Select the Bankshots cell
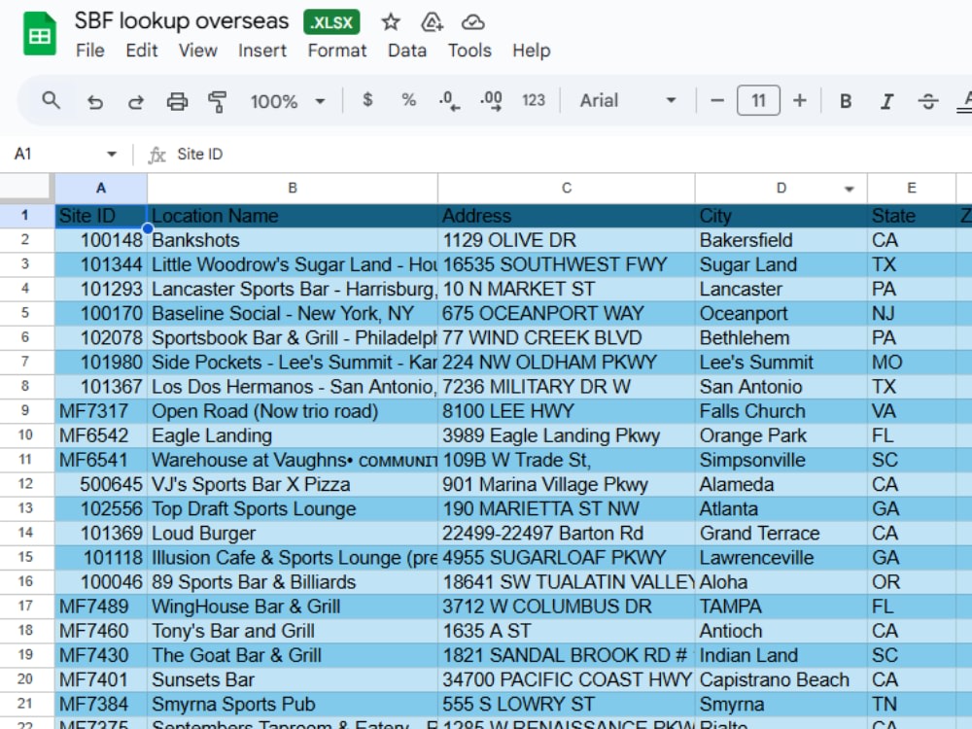This screenshot has width=972, height=729. tap(293, 240)
